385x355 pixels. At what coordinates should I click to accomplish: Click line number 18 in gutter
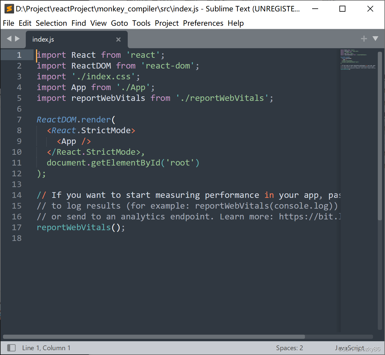pos(17,238)
